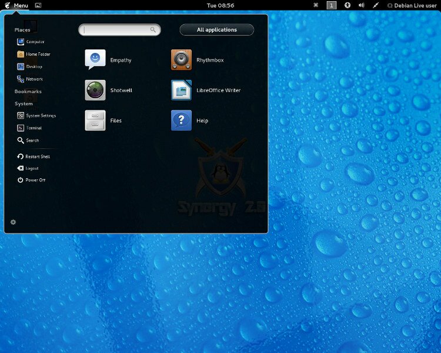The height and width of the screenshot is (353, 441).
Task: Open Shotwell photo manager
Action: 95,91
